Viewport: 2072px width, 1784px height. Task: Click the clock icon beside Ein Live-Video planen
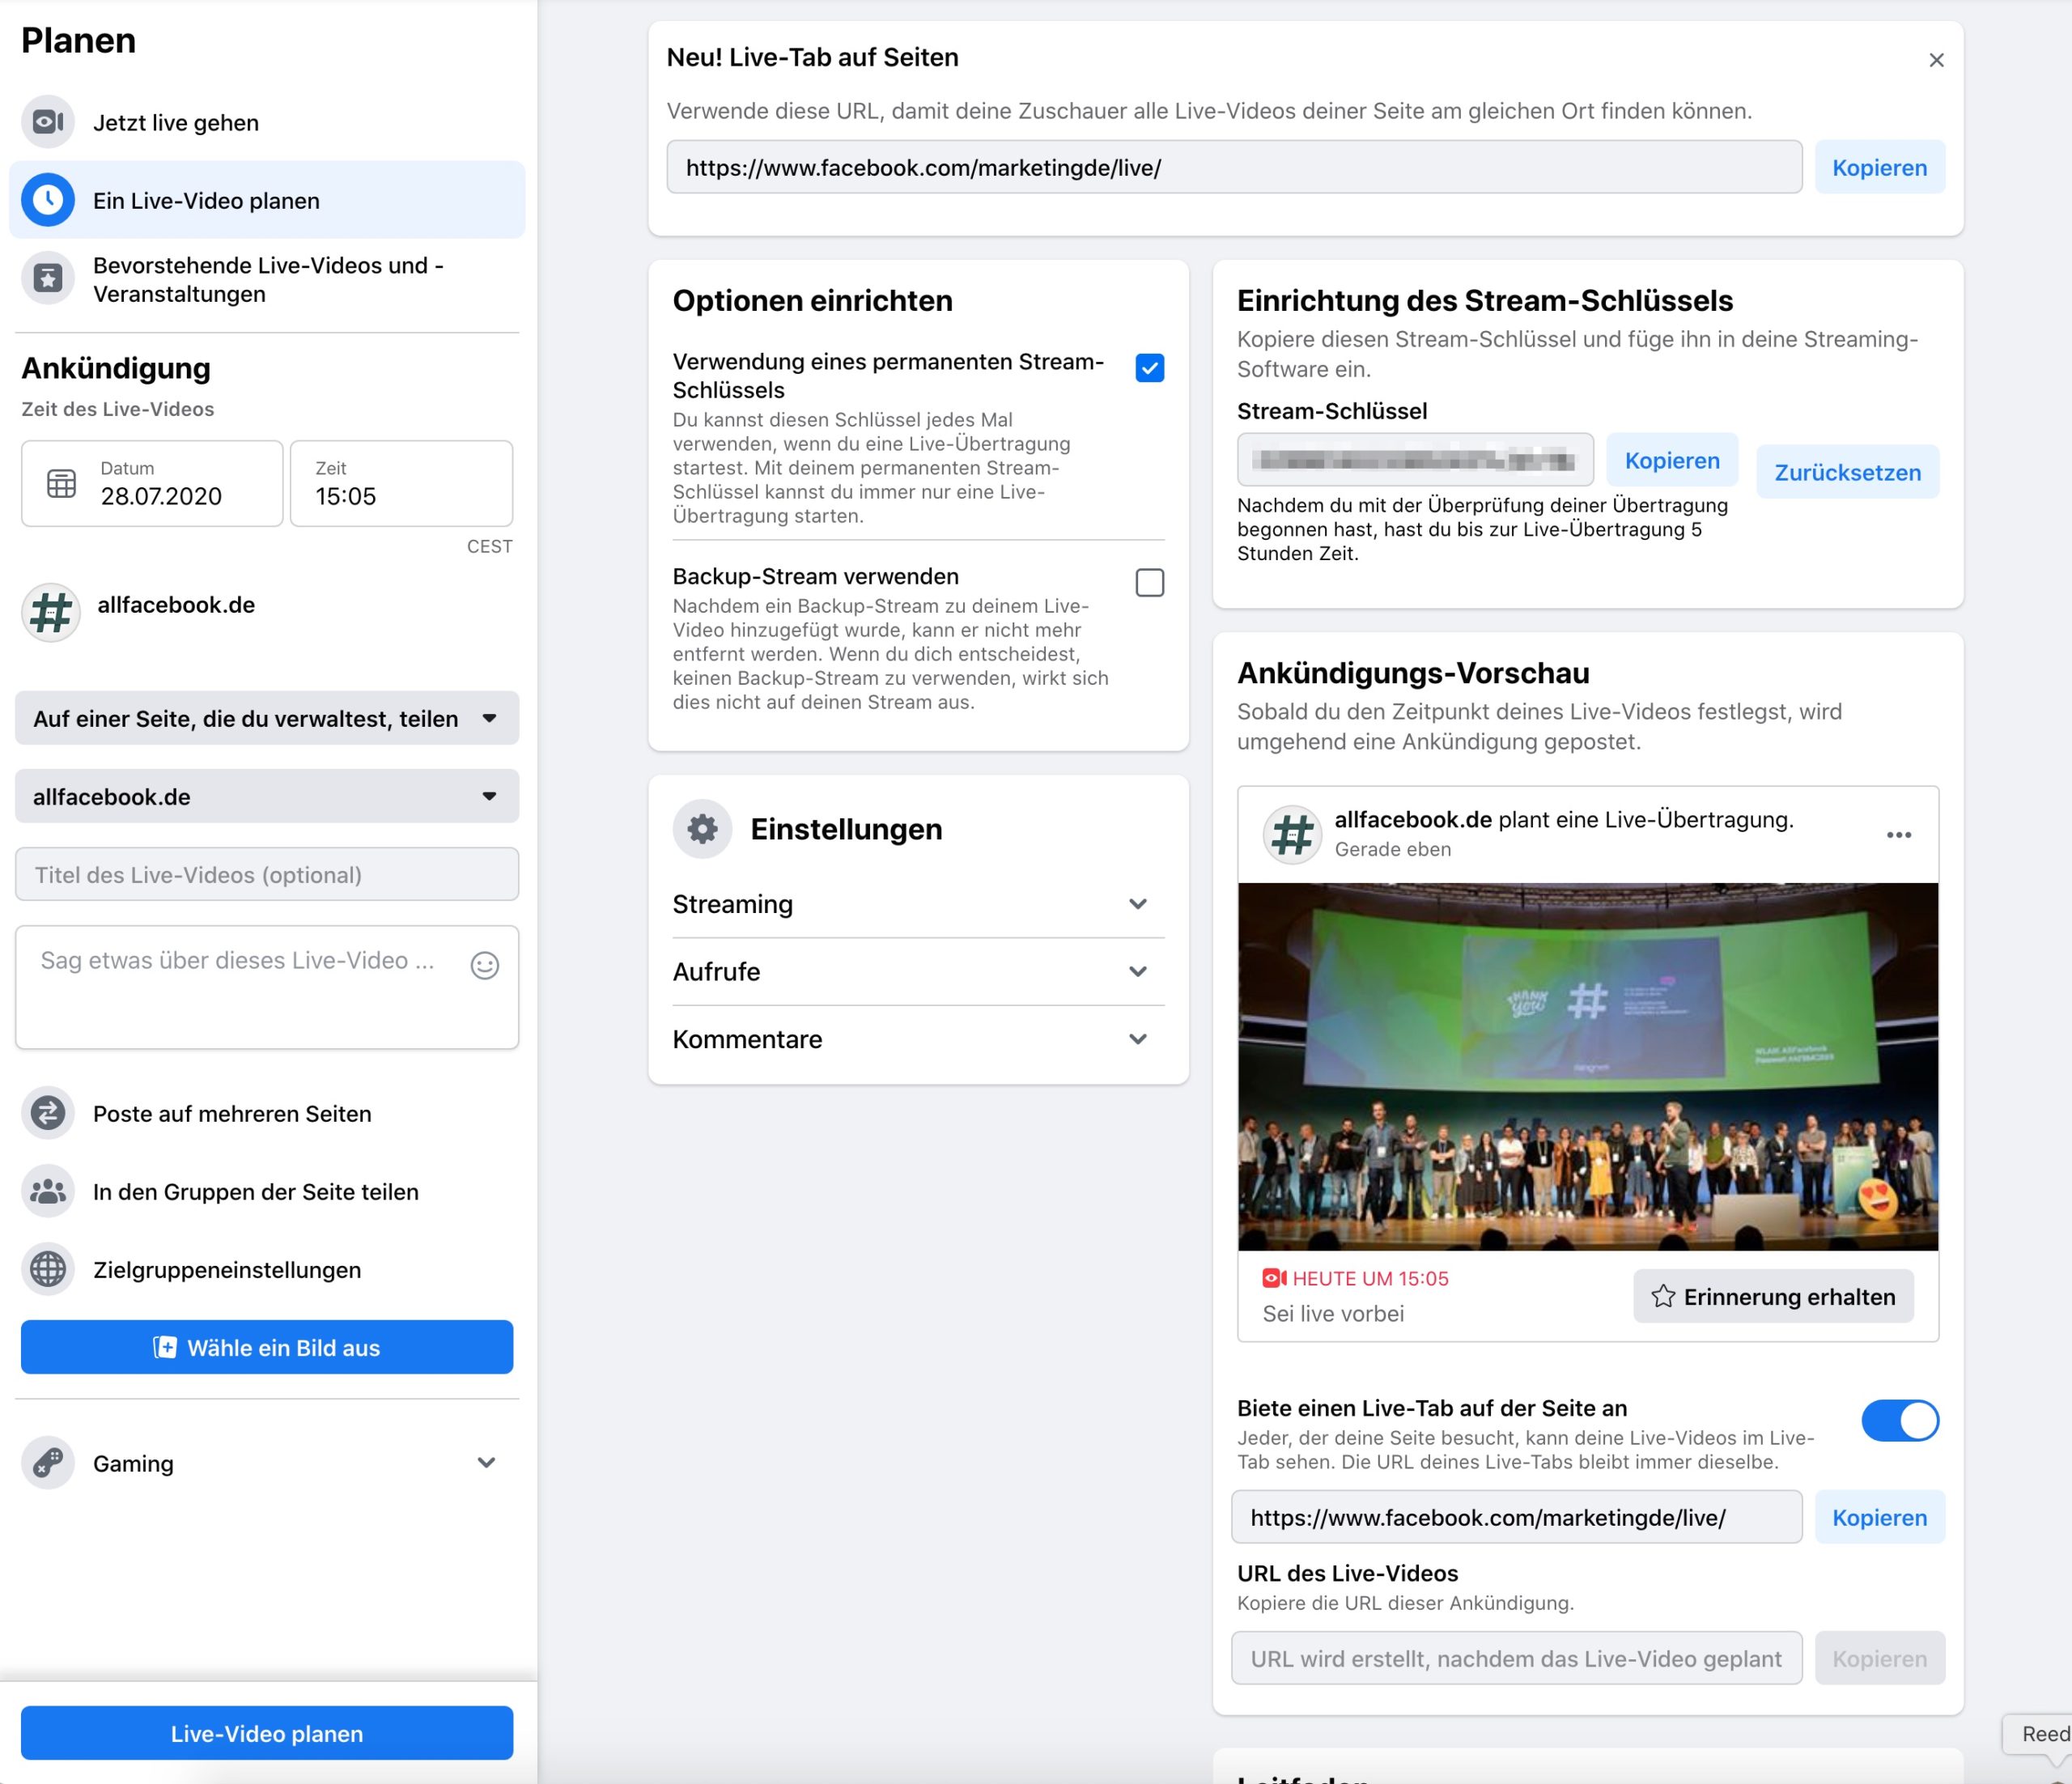(48, 200)
